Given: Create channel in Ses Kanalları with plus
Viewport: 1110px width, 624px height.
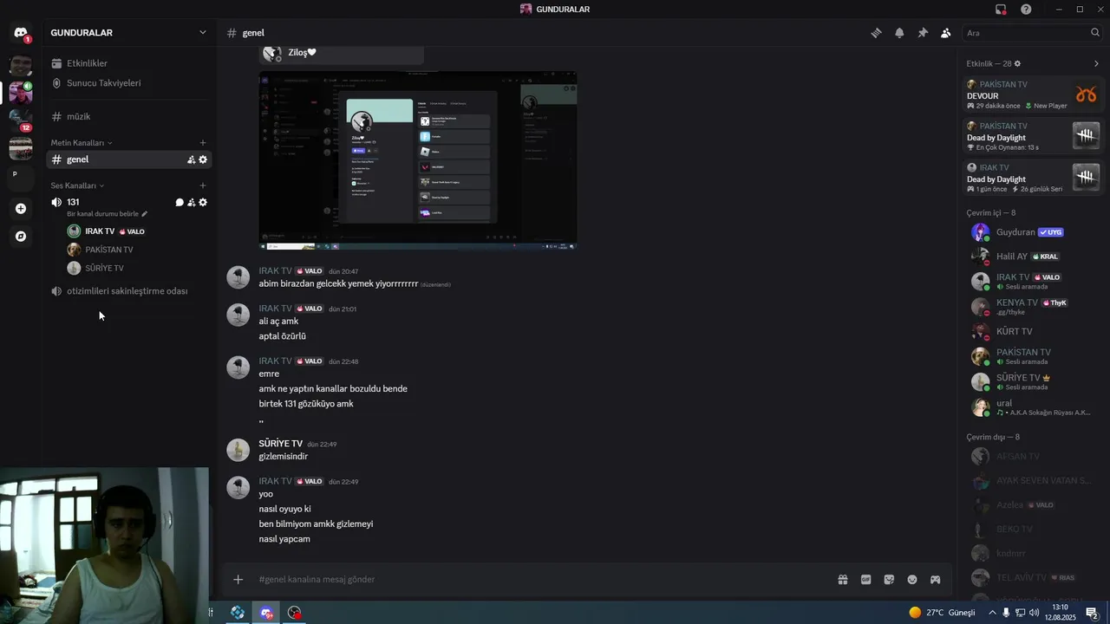Looking at the screenshot, I should point(203,185).
